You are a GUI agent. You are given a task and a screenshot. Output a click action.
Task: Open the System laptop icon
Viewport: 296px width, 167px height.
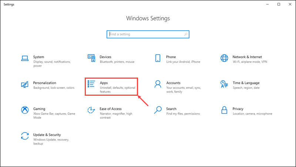25,58
